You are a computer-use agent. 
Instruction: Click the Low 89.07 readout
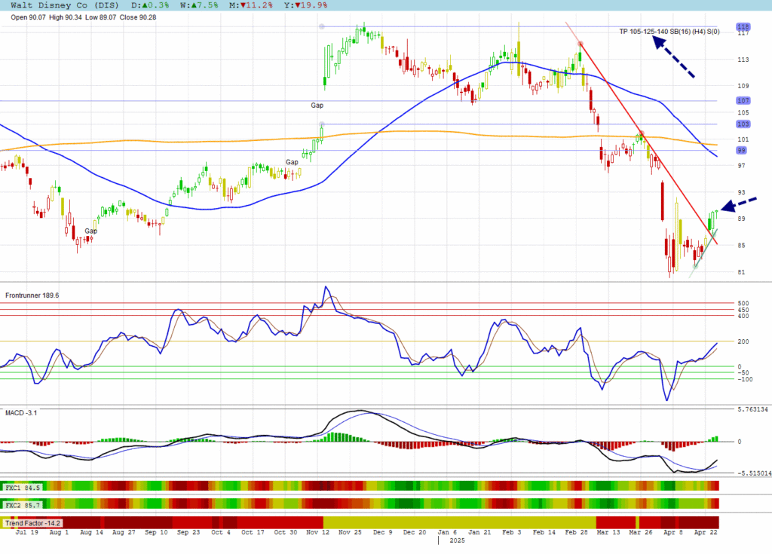pos(100,17)
